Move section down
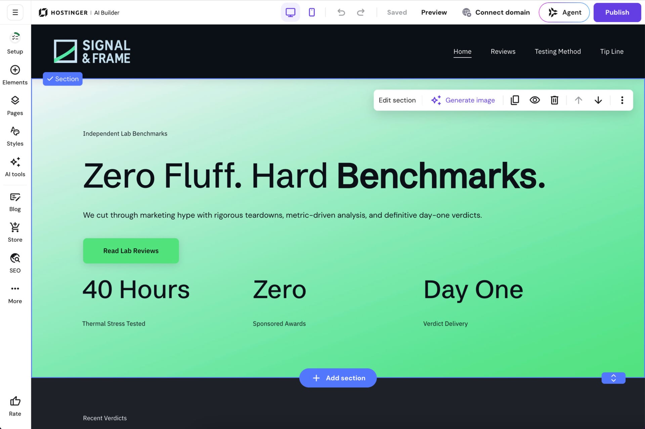This screenshot has width=645, height=429. coord(598,100)
